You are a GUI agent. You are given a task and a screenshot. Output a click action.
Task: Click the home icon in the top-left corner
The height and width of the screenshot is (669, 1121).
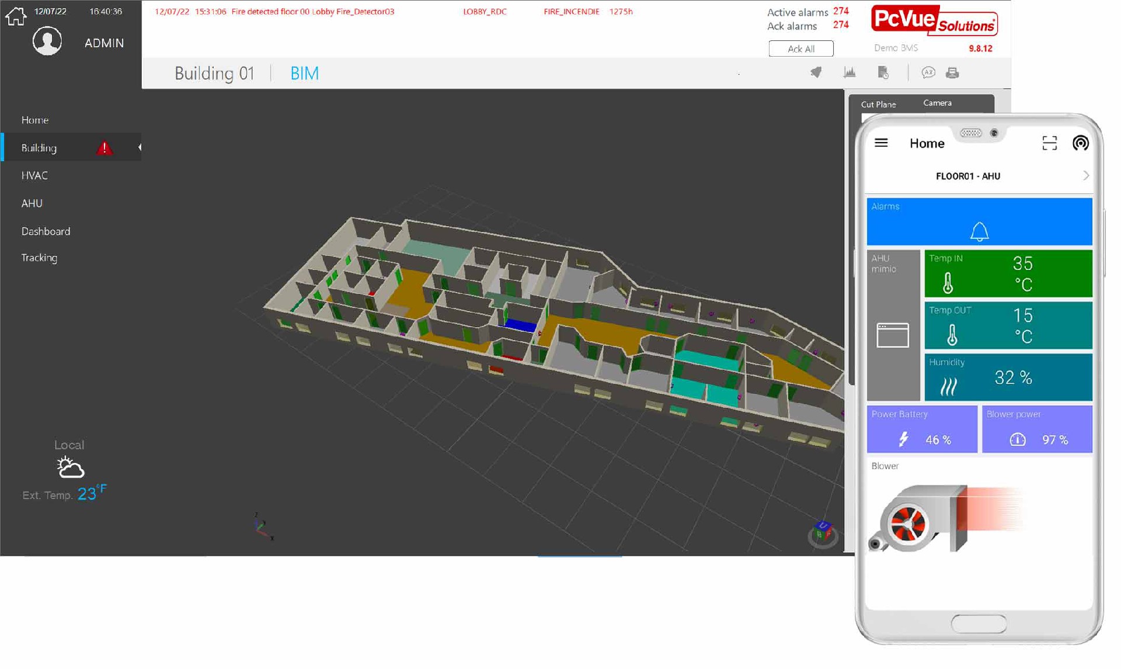point(16,16)
